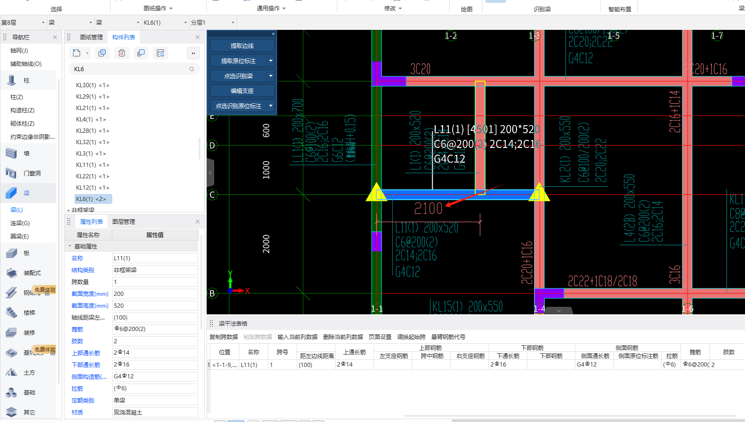745x422 pixels.
Task: Collapse the 基础属性 section
Action: pyautogui.click(x=70, y=246)
